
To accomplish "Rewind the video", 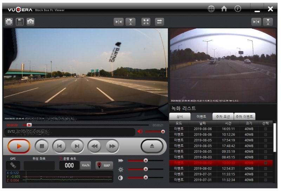I will point(95,146).
